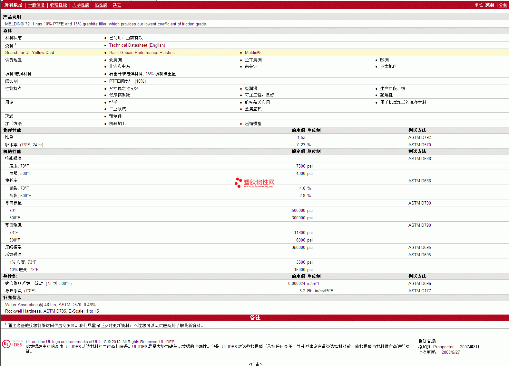Open Technical Datasheet (English) link

pyautogui.click(x=137, y=45)
